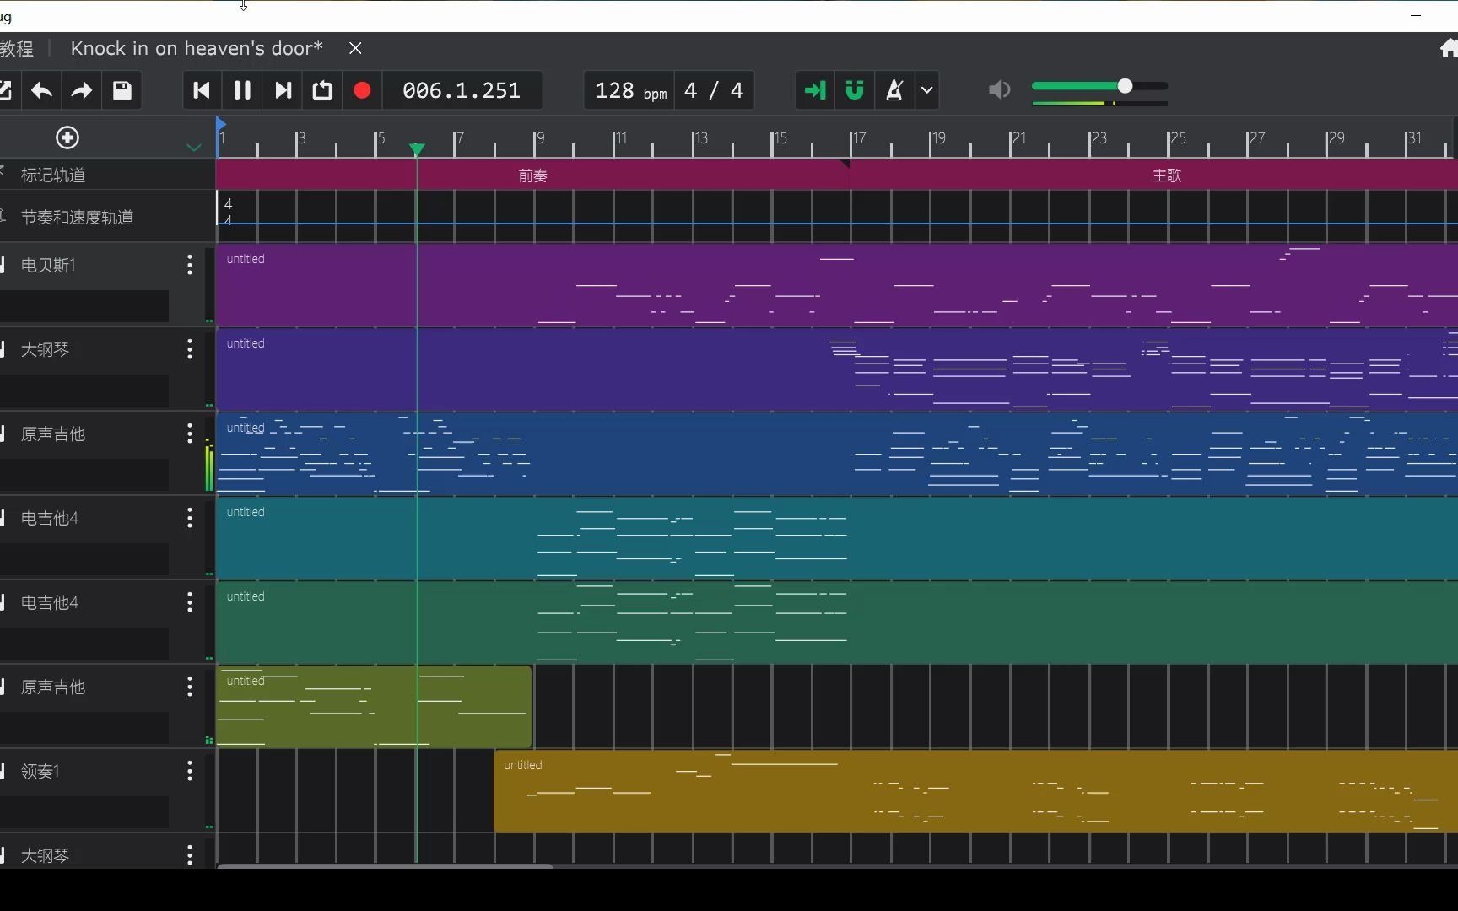This screenshot has height=911, width=1458.
Task: Click the 4/4 time signature mark in tempo track
Action: click(x=228, y=211)
